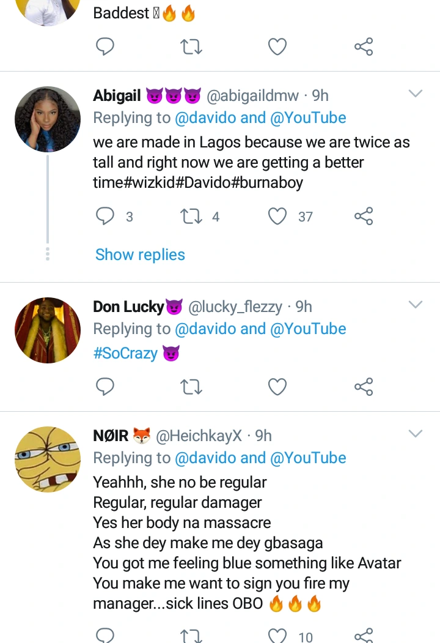
Task: Open the #SoCrazy hashtag
Action: click(x=125, y=353)
